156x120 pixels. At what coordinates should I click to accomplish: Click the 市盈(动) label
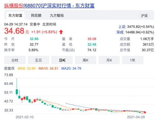pos(68,50)
